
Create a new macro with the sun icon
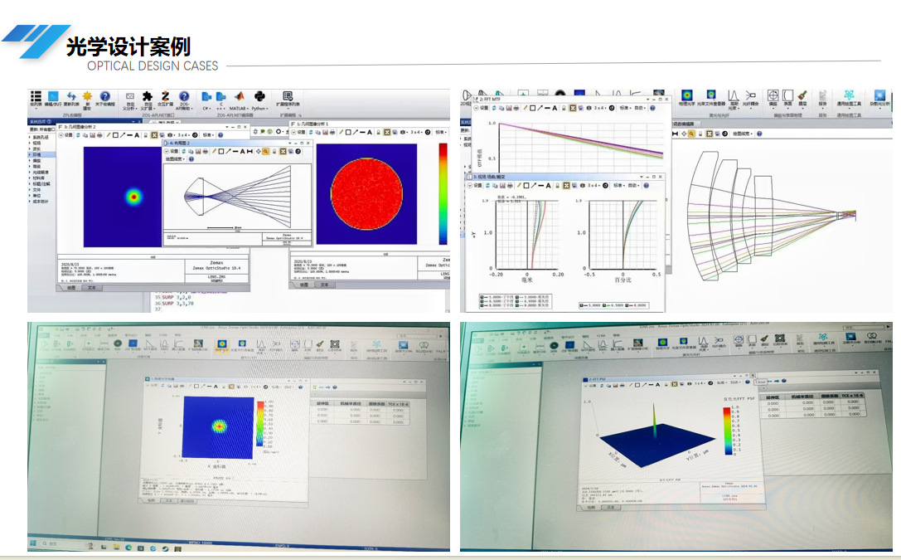point(87,96)
